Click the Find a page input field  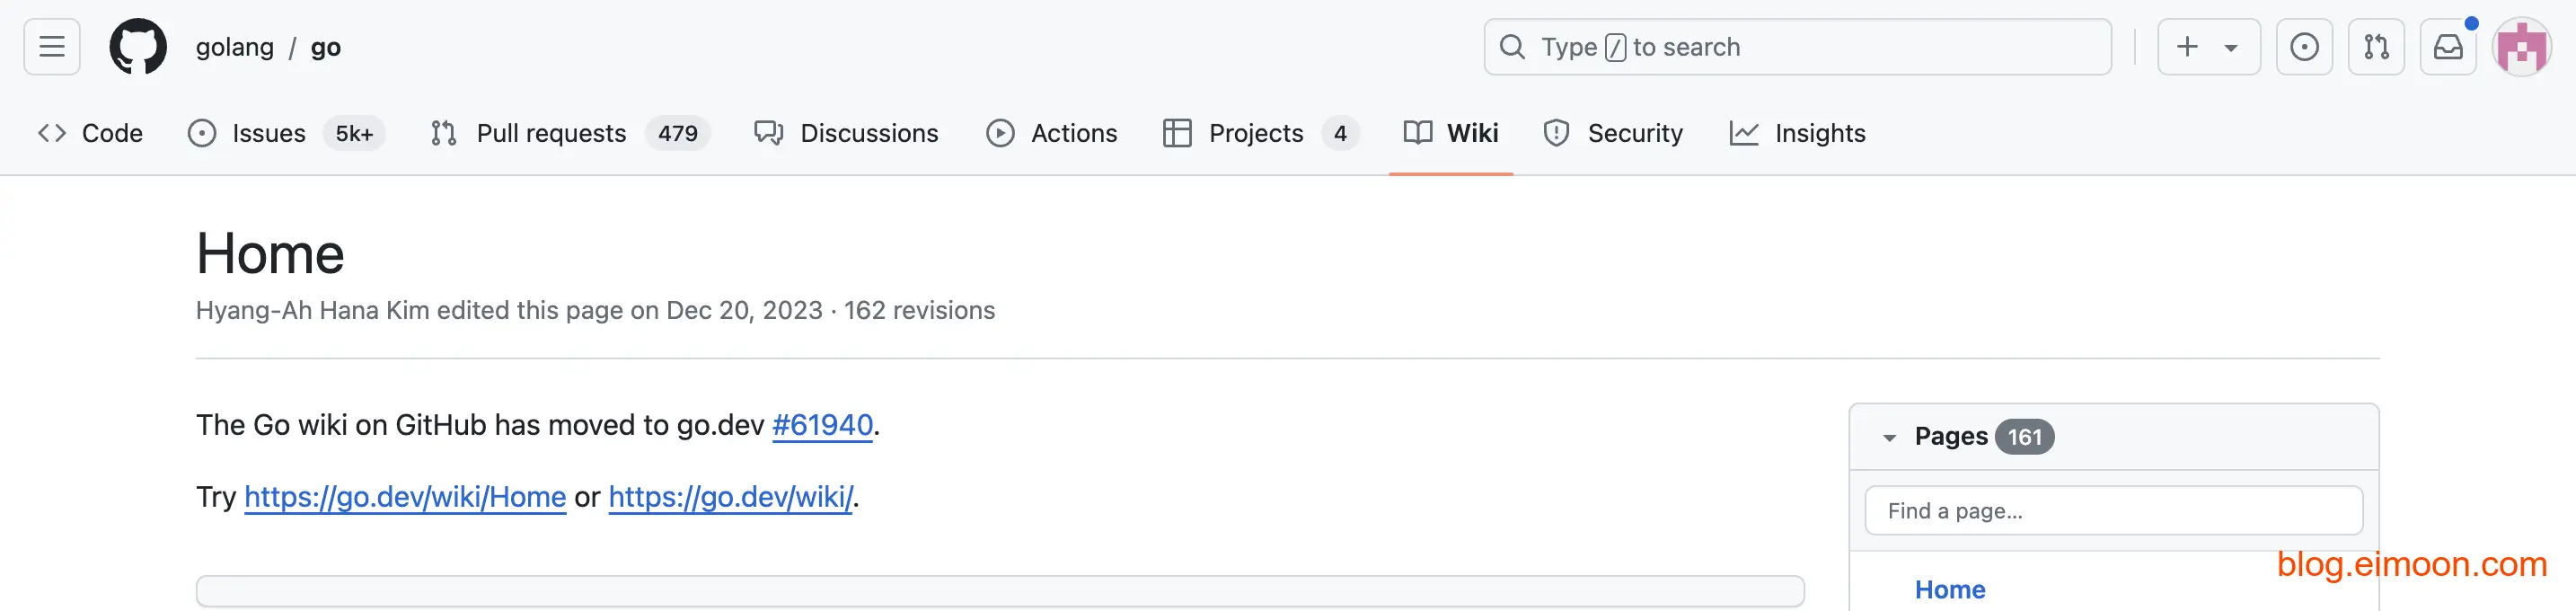[x=2113, y=511]
